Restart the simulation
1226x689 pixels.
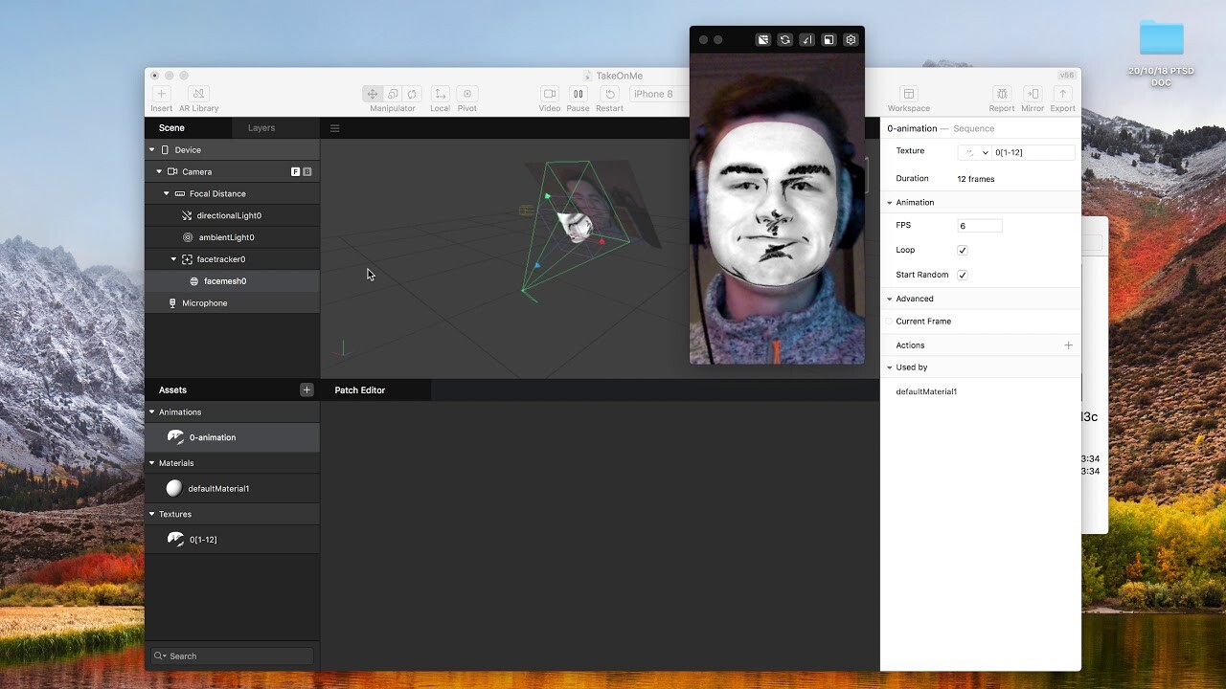pos(609,94)
